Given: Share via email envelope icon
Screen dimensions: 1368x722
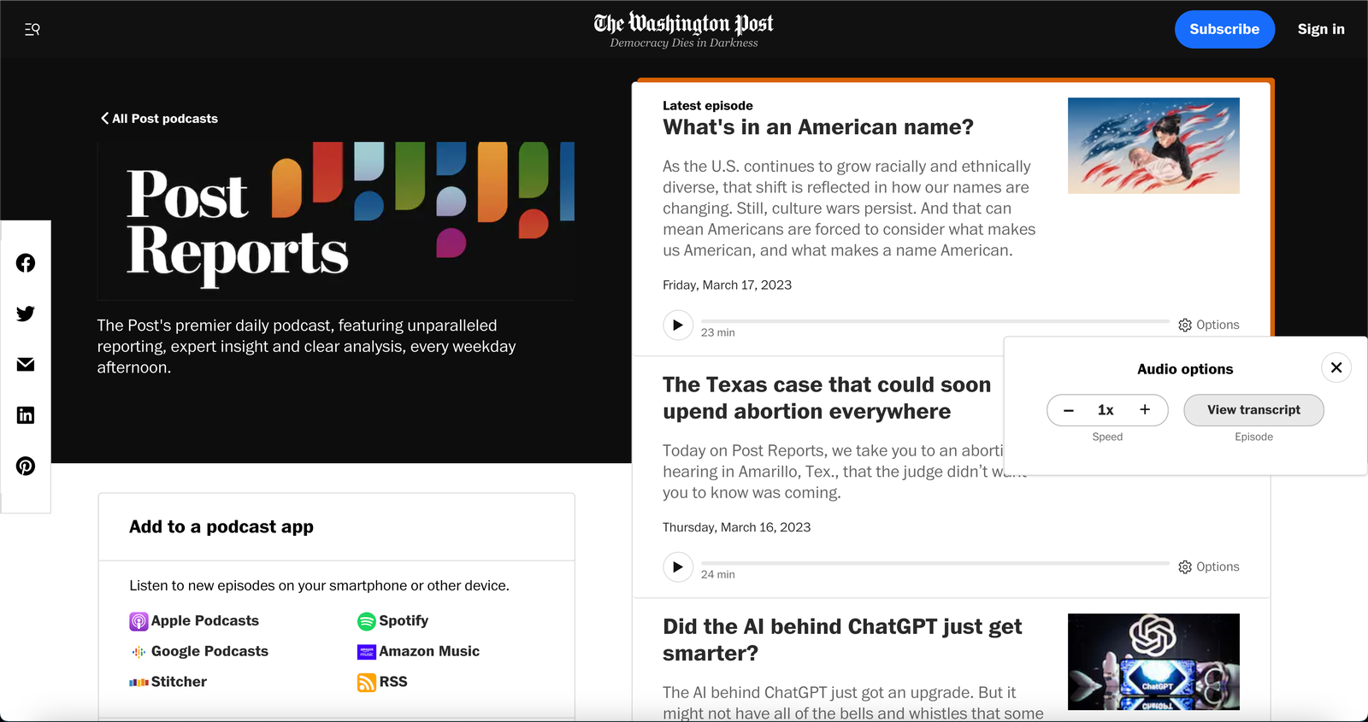Looking at the screenshot, I should [x=26, y=365].
